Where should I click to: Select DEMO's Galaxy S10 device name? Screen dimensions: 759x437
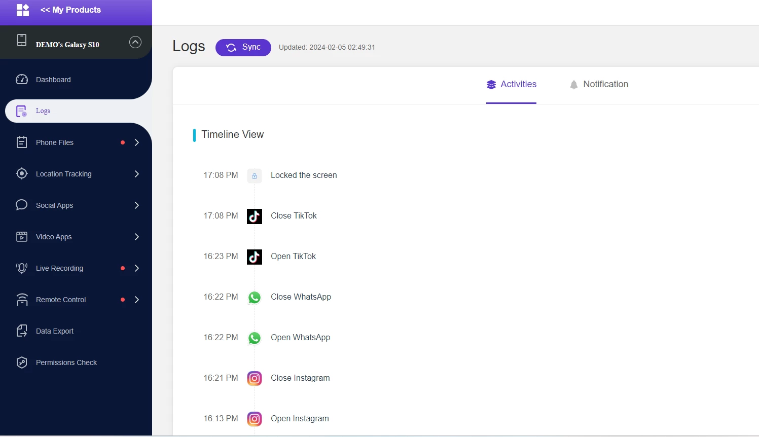coord(67,45)
